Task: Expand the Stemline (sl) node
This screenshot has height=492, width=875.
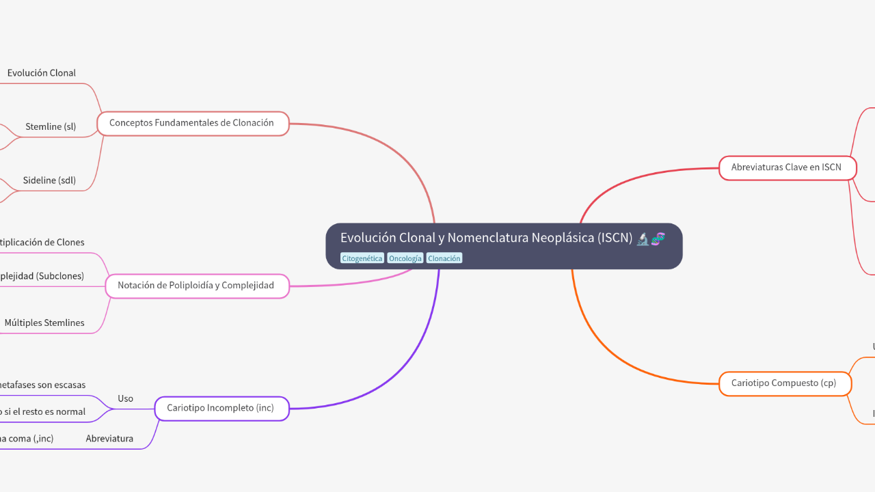Action: click(x=51, y=126)
